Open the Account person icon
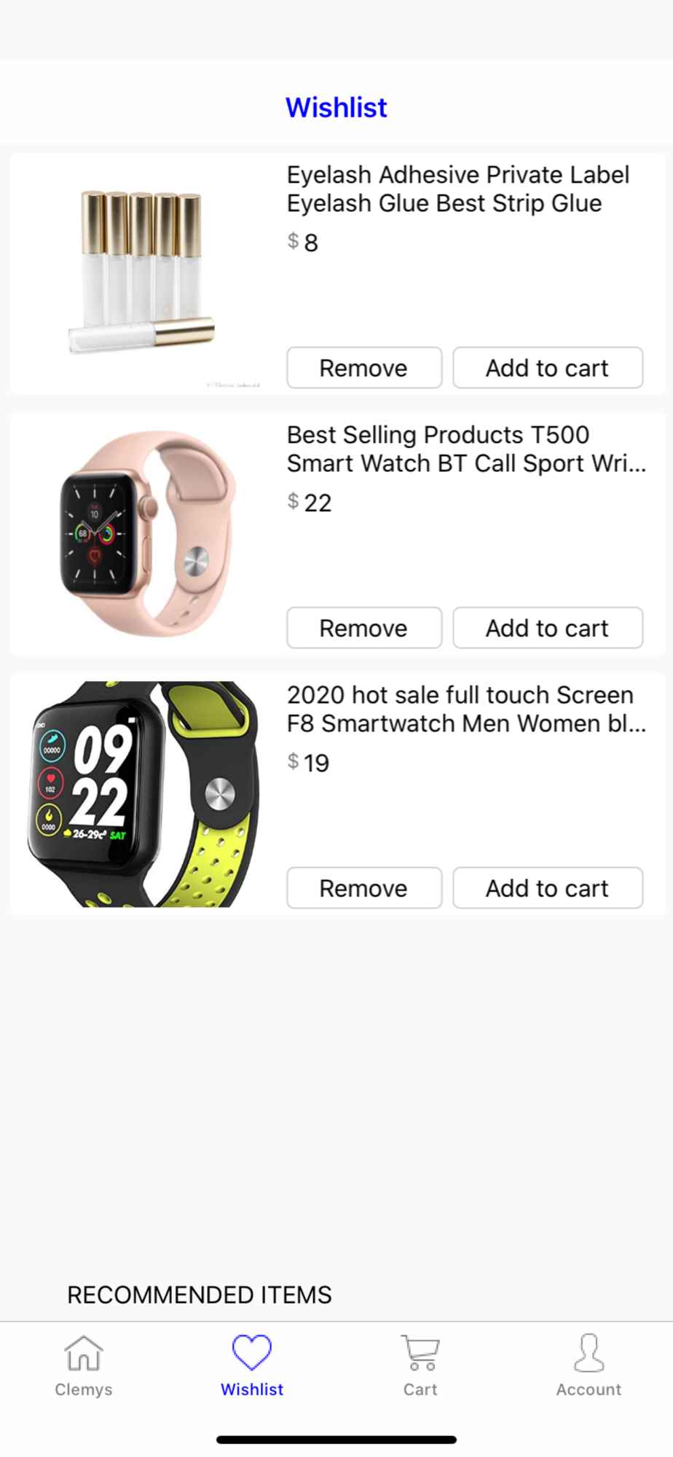Viewport: 673px width, 1457px height. coord(589,1353)
